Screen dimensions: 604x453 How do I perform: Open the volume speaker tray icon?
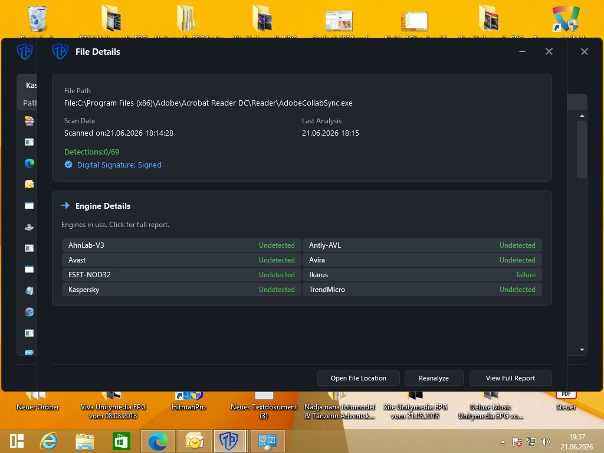[546, 441]
